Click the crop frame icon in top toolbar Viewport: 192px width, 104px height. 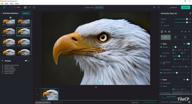click(x=4, y=7)
